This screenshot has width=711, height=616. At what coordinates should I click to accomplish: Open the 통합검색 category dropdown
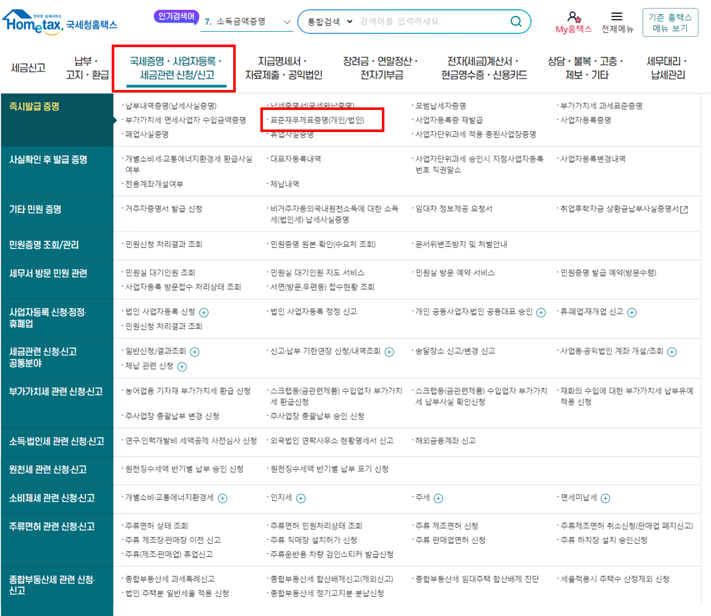tap(330, 22)
